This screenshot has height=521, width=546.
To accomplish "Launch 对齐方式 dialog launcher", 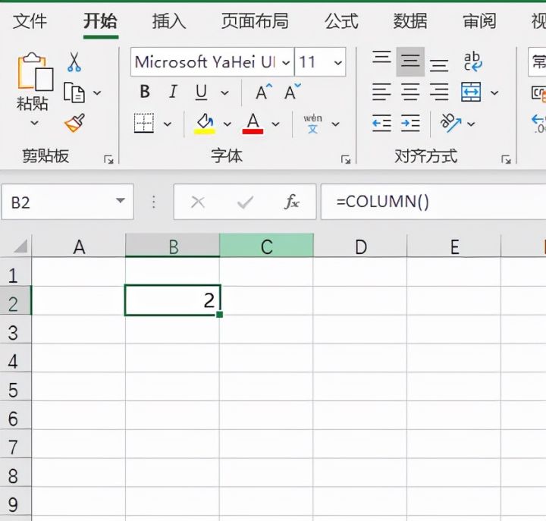I will point(506,159).
